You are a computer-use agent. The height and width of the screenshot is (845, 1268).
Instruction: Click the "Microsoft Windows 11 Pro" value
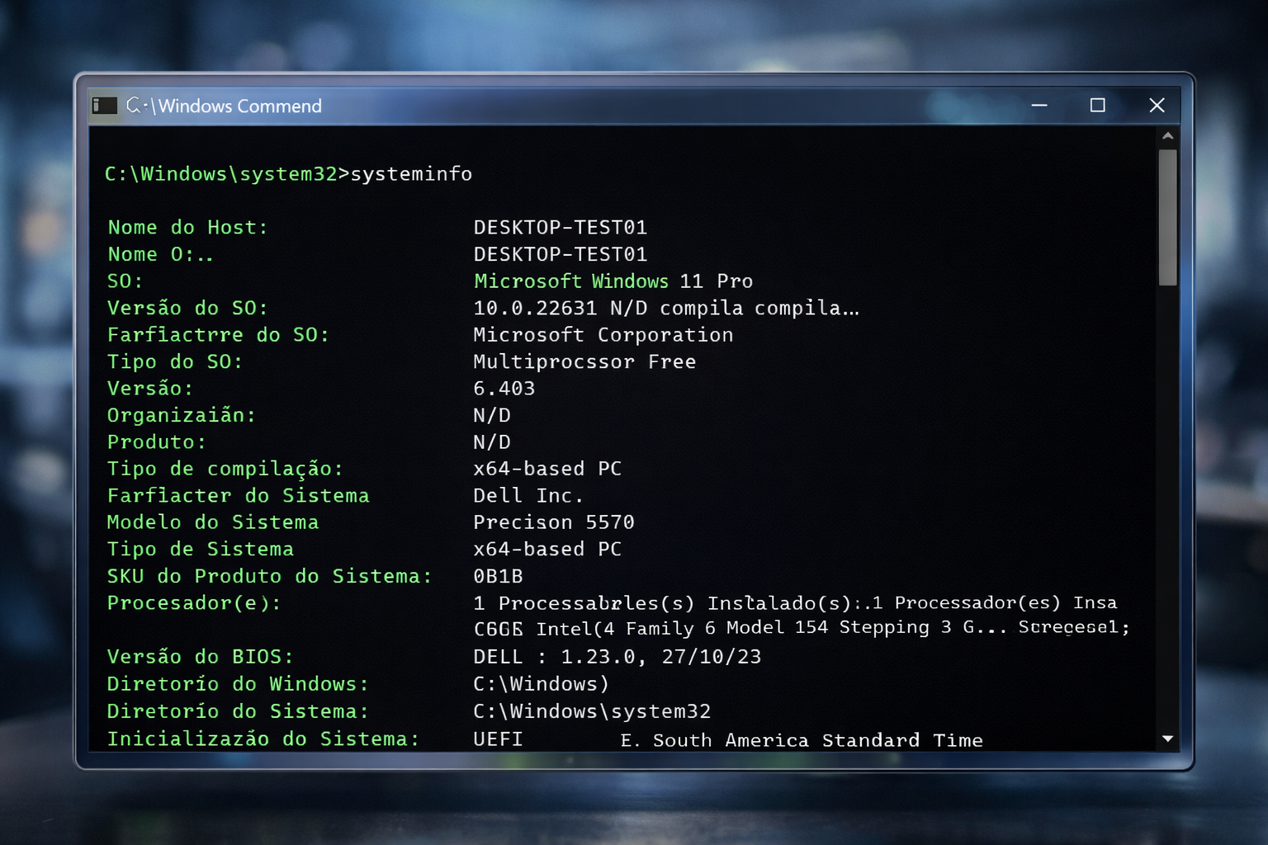coord(613,281)
